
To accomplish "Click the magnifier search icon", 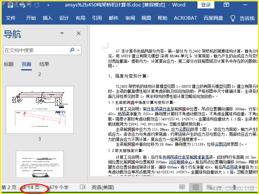I will [x=72, y=50].
